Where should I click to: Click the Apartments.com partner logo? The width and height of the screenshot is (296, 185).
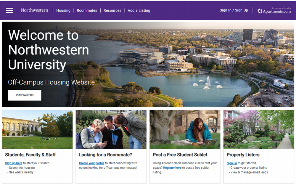pos(274,11)
